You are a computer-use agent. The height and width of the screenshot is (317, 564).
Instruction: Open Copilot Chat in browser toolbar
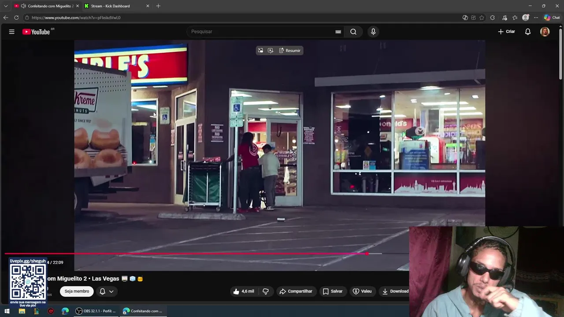tap(552, 18)
